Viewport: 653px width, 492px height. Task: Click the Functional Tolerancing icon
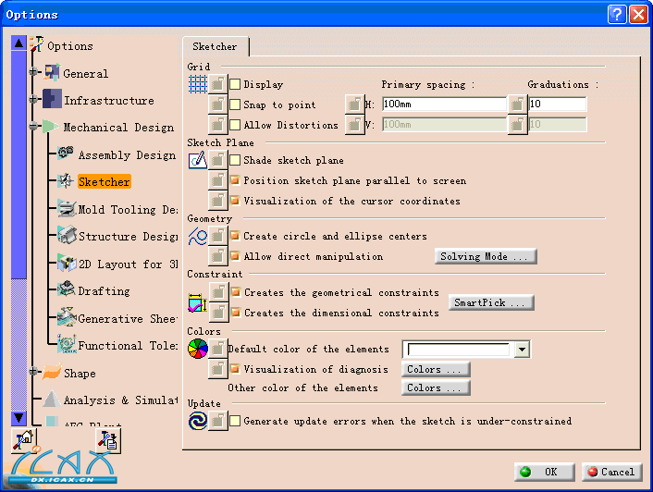[x=66, y=345]
